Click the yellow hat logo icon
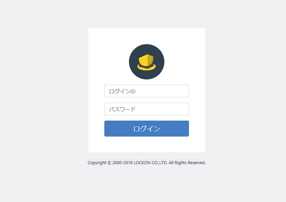 (x=146, y=62)
